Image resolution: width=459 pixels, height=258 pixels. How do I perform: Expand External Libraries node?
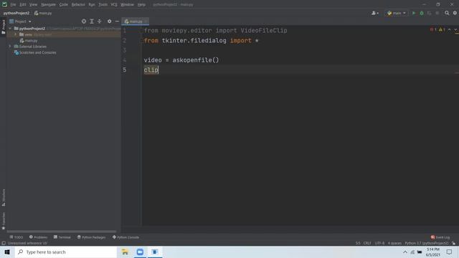(10, 47)
